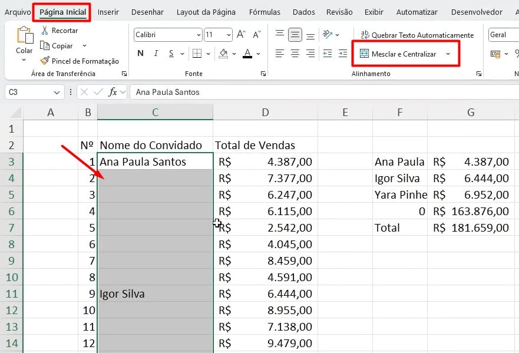
Task: Decrease indent icon
Action: [328, 53]
